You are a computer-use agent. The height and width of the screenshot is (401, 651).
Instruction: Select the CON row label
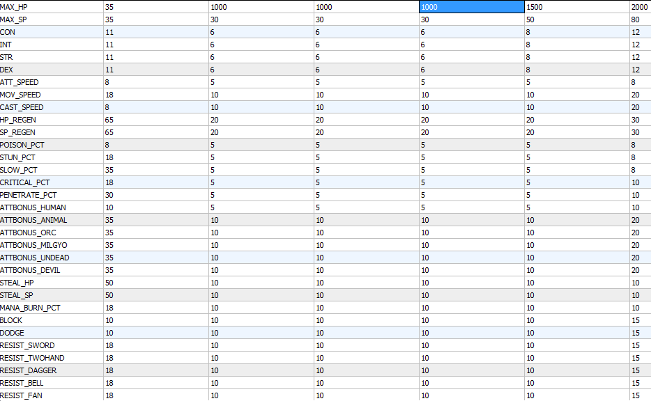(x=8, y=32)
